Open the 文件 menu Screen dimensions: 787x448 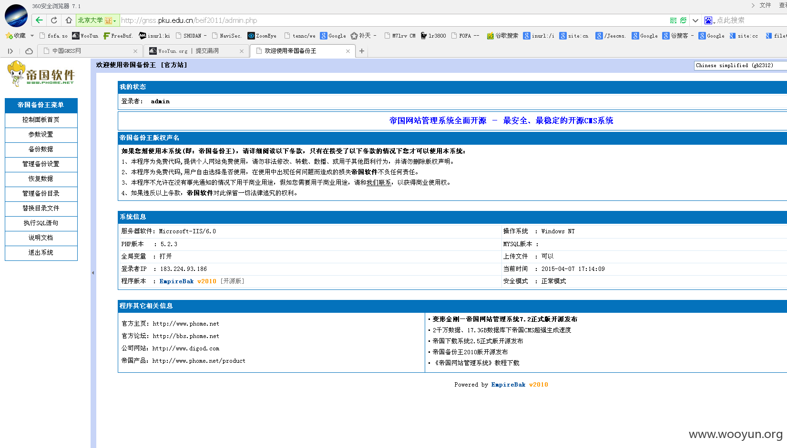tap(766, 5)
